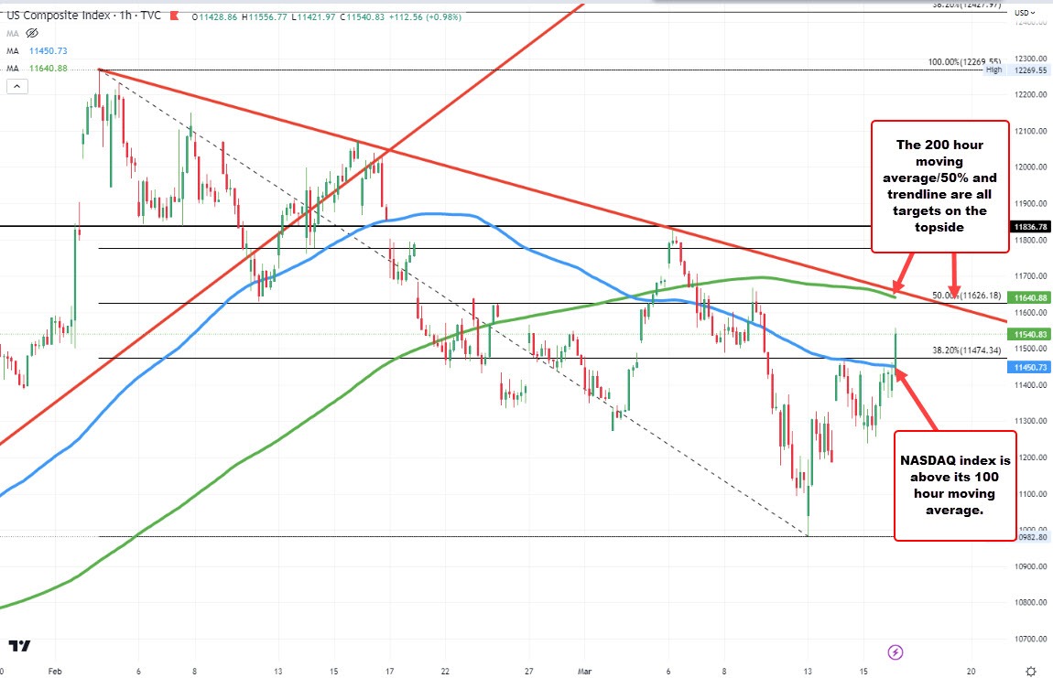This screenshot has height=678, width=1053.
Task: Click the 20 date label on time axis
Action: pyautogui.click(x=972, y=672)
